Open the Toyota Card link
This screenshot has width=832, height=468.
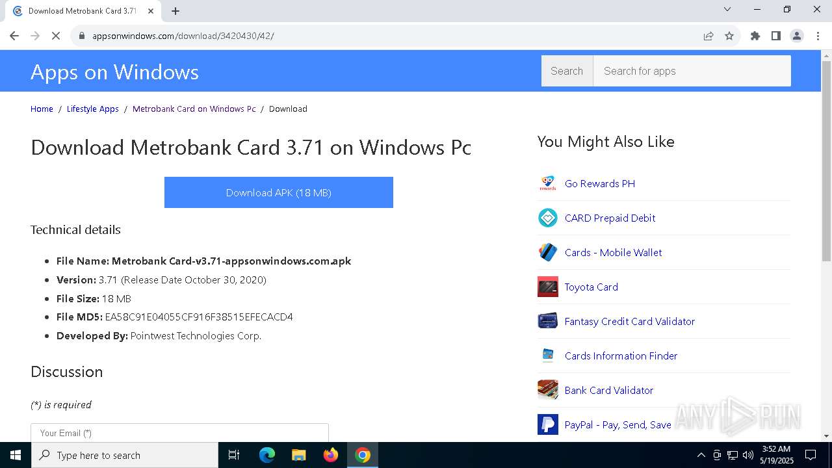[x=591, y=287]
